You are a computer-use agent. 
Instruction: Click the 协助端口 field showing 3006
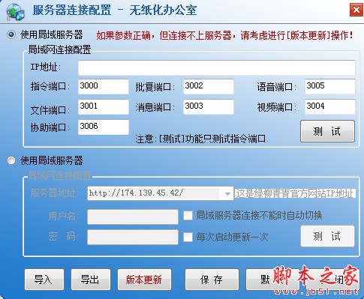(x=104, y=127)
